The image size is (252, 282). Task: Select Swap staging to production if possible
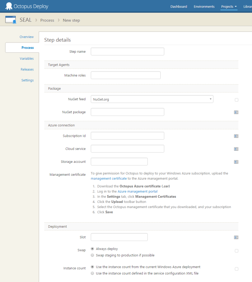[93, 255]
